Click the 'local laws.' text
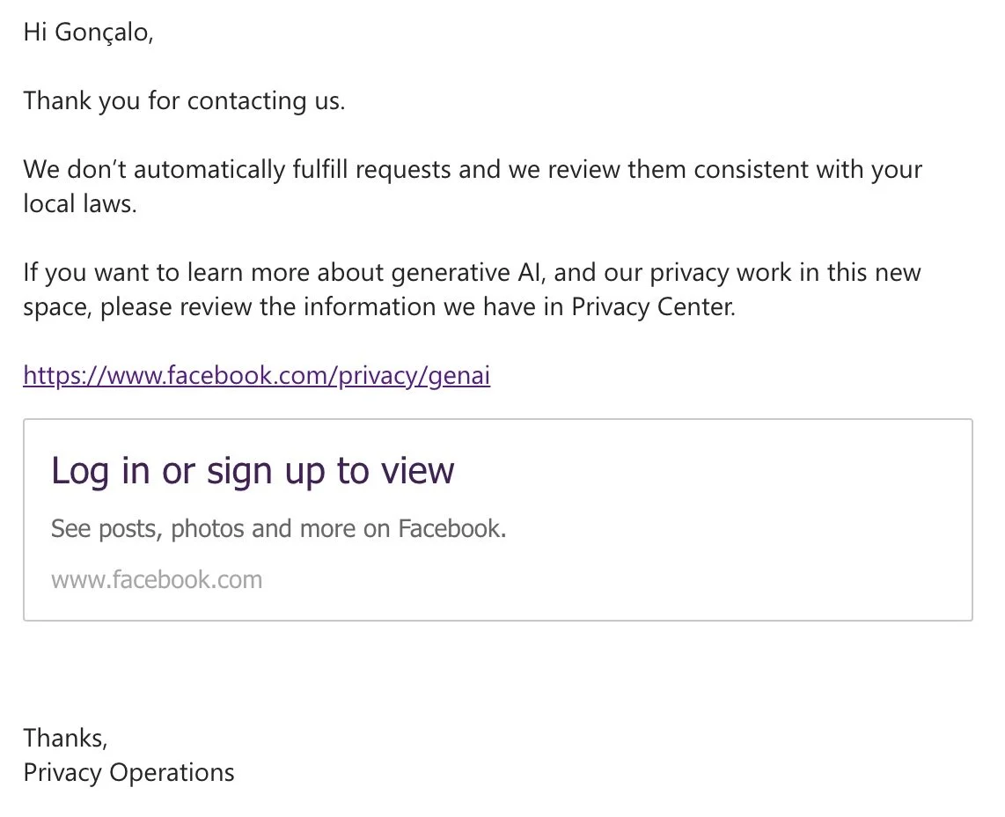The height and width of the screenshot is (817, 1005). [x=79, y=203]
